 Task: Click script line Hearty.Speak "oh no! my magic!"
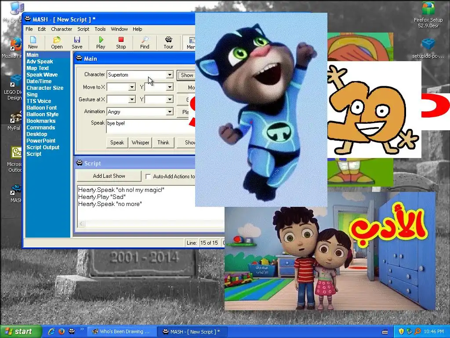click(121, 190)
